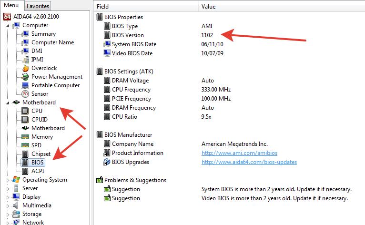The height and width of the screenshot is (225, 365).
Task: Click the AIDA64 v2.60.2100 root label
Action: pyautogui.click(x=36, y=17)
